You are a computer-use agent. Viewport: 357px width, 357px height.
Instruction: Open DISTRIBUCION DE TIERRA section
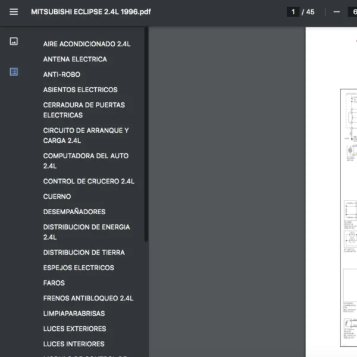84,252
